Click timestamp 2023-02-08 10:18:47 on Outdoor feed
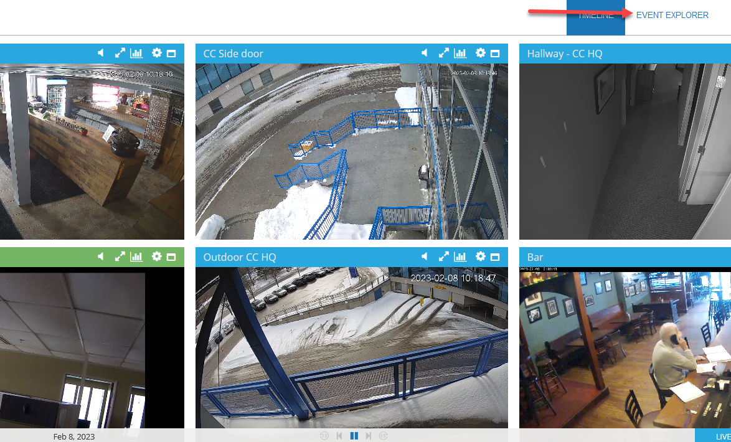731x442 pixels. [x=453, y=278]
